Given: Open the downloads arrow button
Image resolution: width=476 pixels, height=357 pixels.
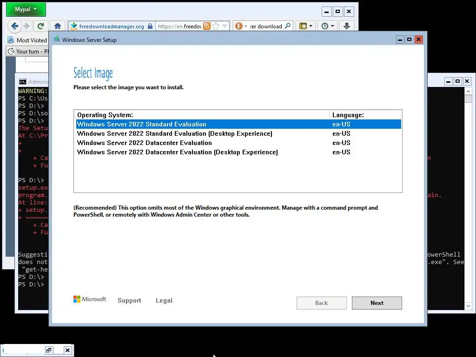Looking at the screenshot, I should 347,26.
